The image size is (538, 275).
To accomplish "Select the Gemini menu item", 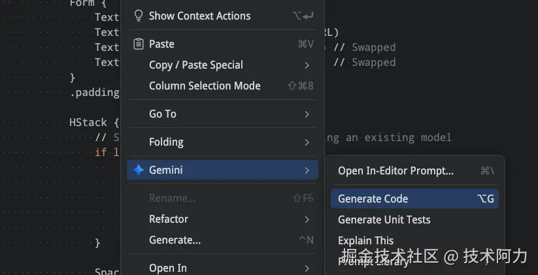I will point(222,170).
